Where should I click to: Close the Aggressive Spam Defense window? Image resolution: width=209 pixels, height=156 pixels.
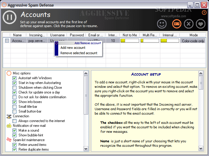click(204, 5)
